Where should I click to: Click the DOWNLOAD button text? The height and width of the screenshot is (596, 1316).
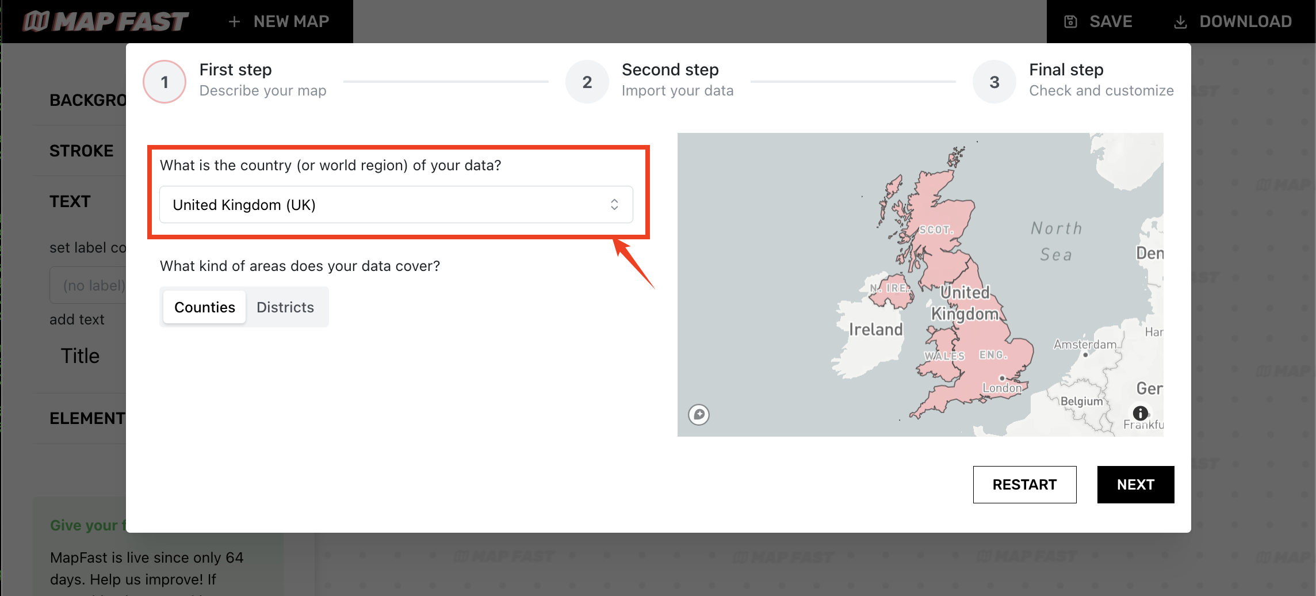[x=1246, y=22]
